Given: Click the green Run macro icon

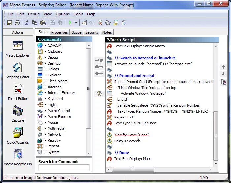Looking at the screenshot, I should pos(70,23).
